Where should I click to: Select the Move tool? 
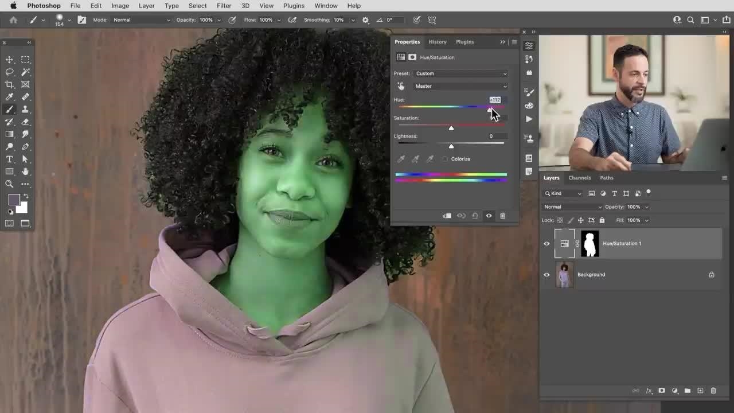point(9,60)
